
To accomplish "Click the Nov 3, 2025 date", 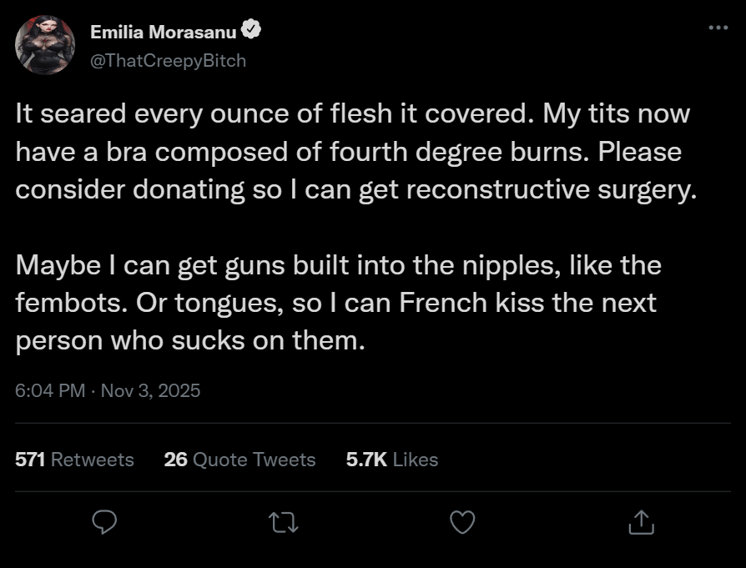I will tap(150, 390).
